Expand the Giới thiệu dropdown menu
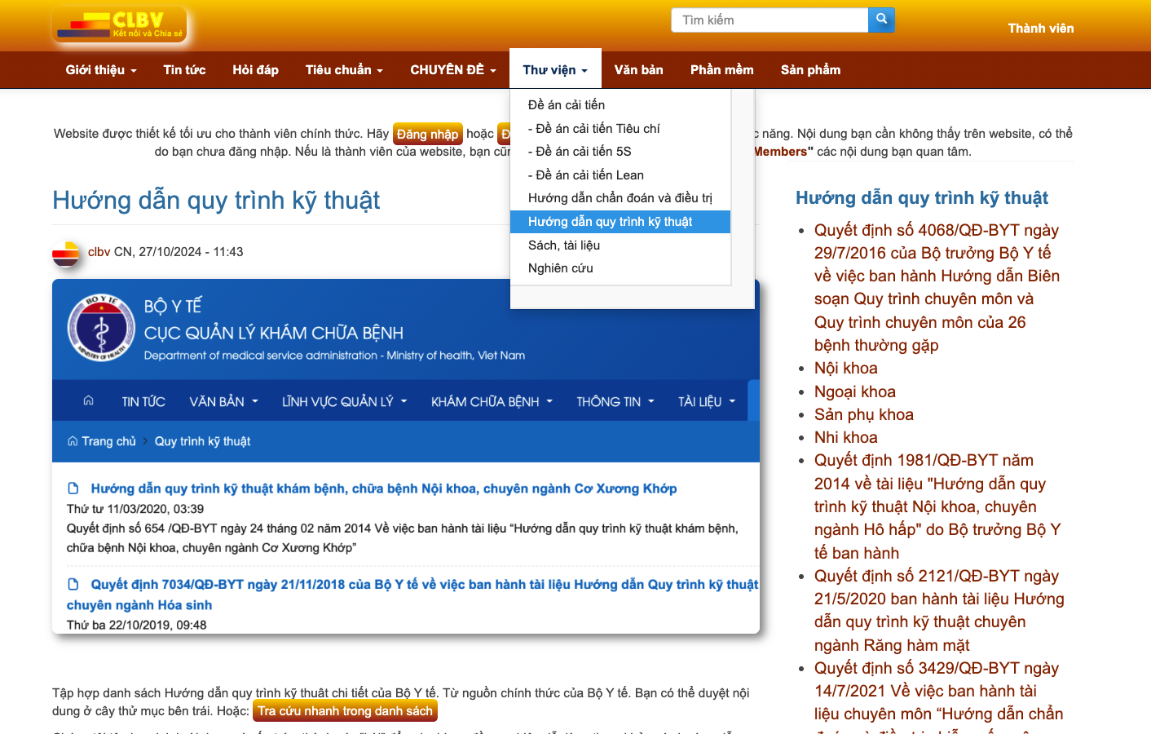The image size is (1151, 734). click(101, 70)
